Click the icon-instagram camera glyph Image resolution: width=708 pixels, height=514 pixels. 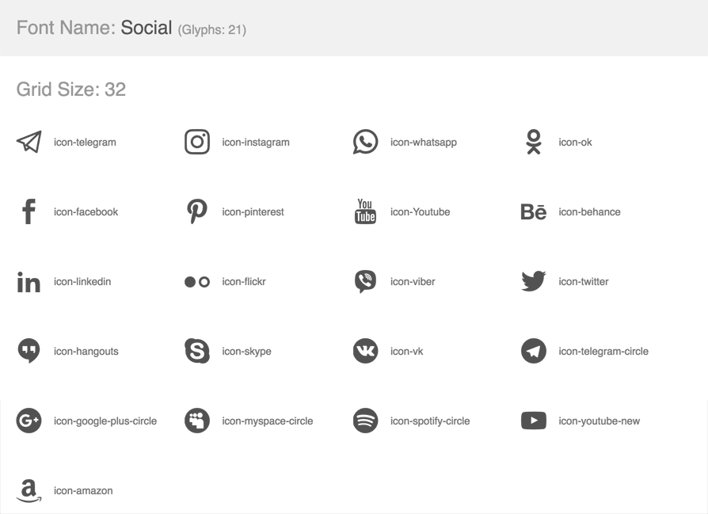pos(196,142)
